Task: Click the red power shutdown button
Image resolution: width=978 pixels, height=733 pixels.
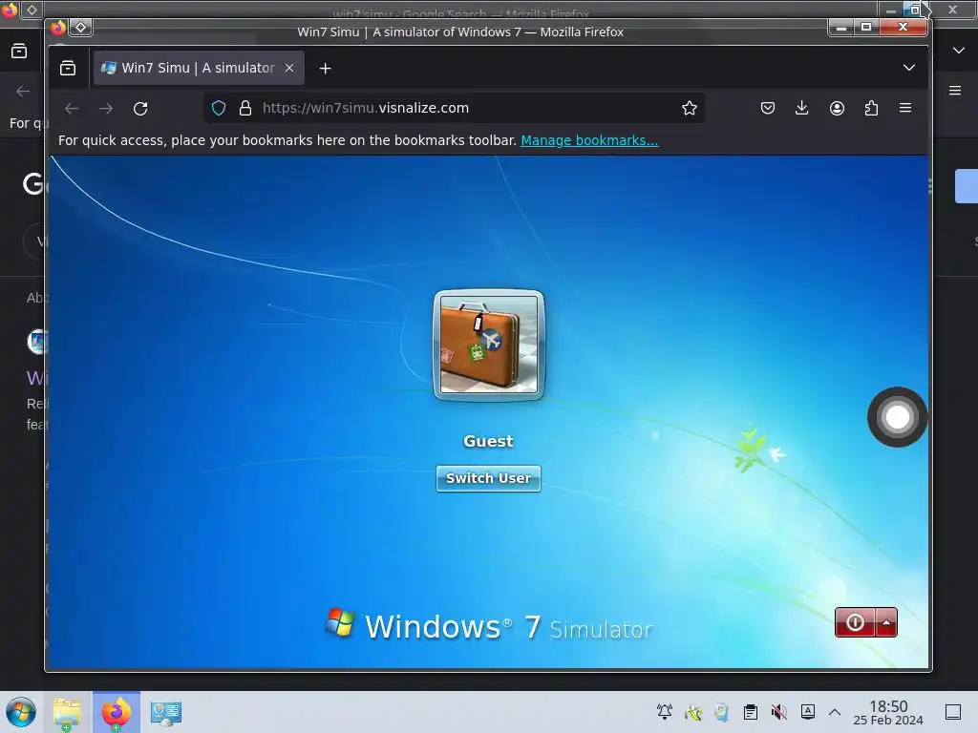Action: coord(855,622)
